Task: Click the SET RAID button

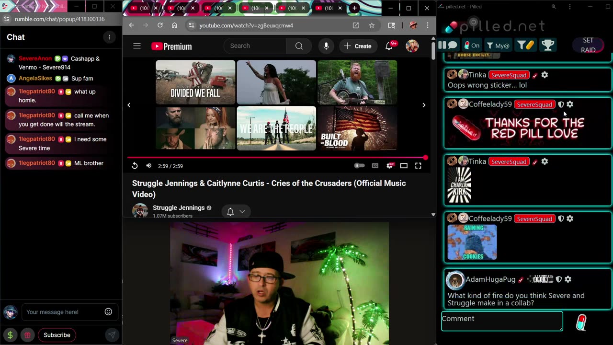Action: click(588, 45)
